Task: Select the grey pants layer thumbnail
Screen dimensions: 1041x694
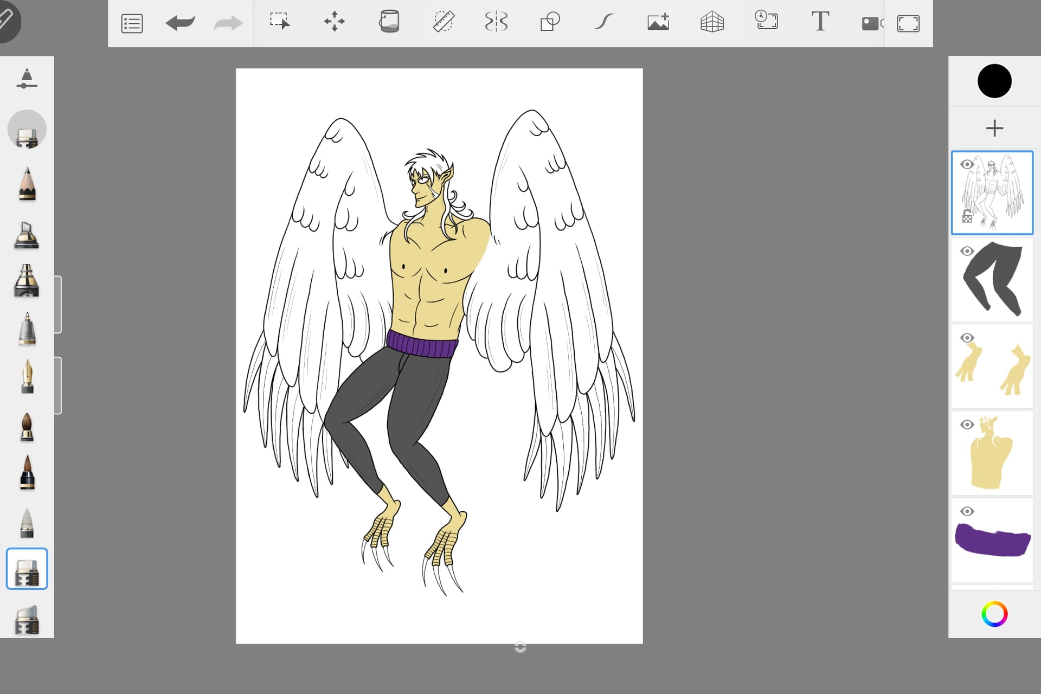Action: click(x=992, y=279)
